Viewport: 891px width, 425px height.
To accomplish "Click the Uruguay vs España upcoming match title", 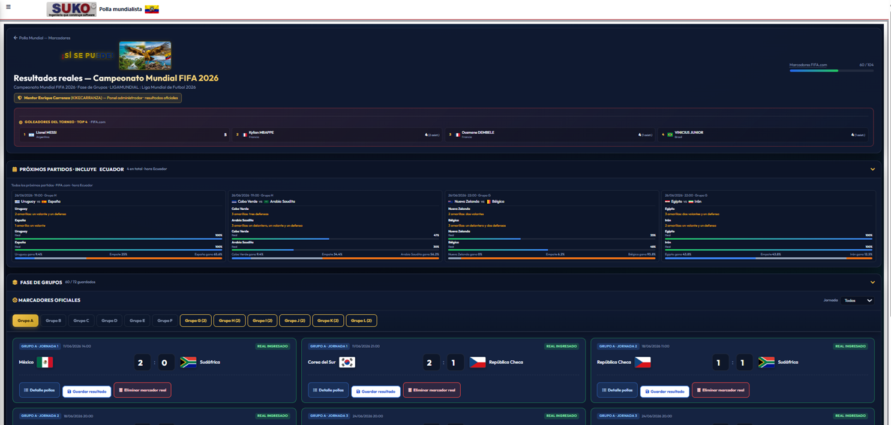I will [37, 201].
